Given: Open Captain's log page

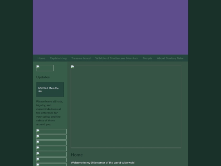Looking at the screenshot, I should [x=58, y=58].
